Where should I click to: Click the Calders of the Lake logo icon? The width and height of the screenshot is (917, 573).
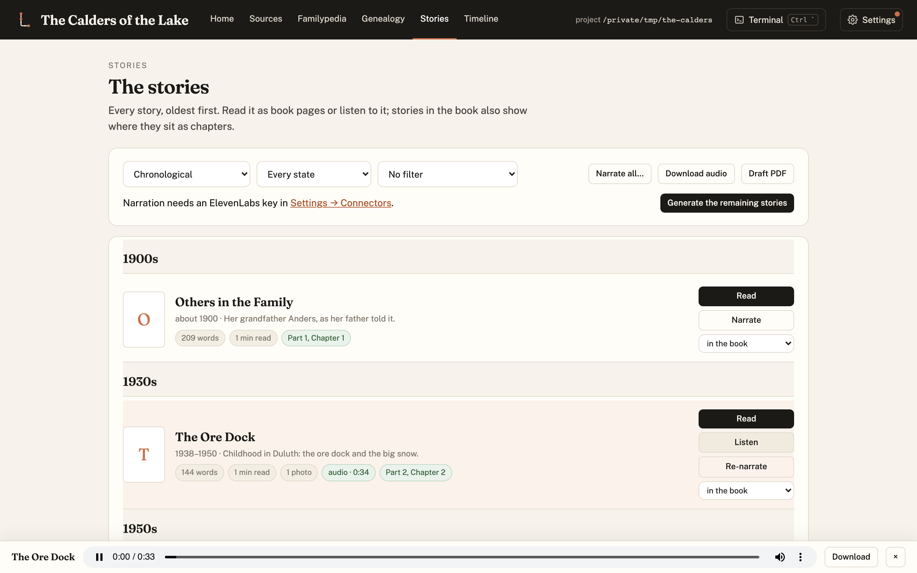coord(25,20)
